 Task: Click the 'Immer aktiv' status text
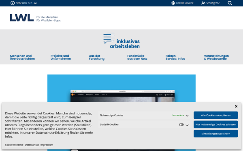tap(178, 115)
